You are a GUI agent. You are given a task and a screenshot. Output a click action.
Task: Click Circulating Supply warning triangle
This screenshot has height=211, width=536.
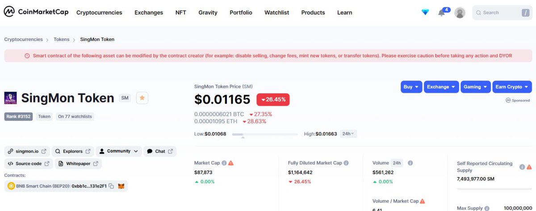pos(529,167)
